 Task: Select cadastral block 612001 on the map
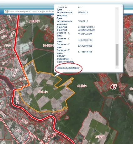[x=82, y=86]
